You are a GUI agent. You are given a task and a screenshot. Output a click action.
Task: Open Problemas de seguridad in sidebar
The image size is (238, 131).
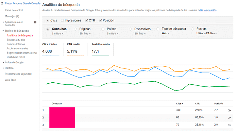18,74
